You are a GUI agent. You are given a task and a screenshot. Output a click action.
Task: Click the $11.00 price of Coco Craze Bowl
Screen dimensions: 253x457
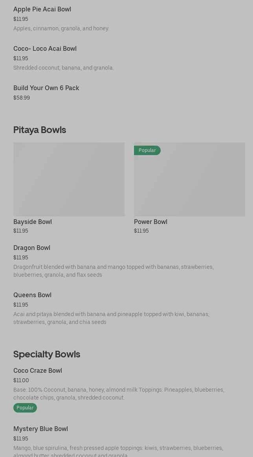[x=21, y=380]
